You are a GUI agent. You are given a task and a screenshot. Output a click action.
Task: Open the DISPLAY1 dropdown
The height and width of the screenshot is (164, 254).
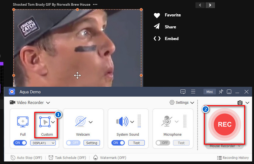coord(43,143)
